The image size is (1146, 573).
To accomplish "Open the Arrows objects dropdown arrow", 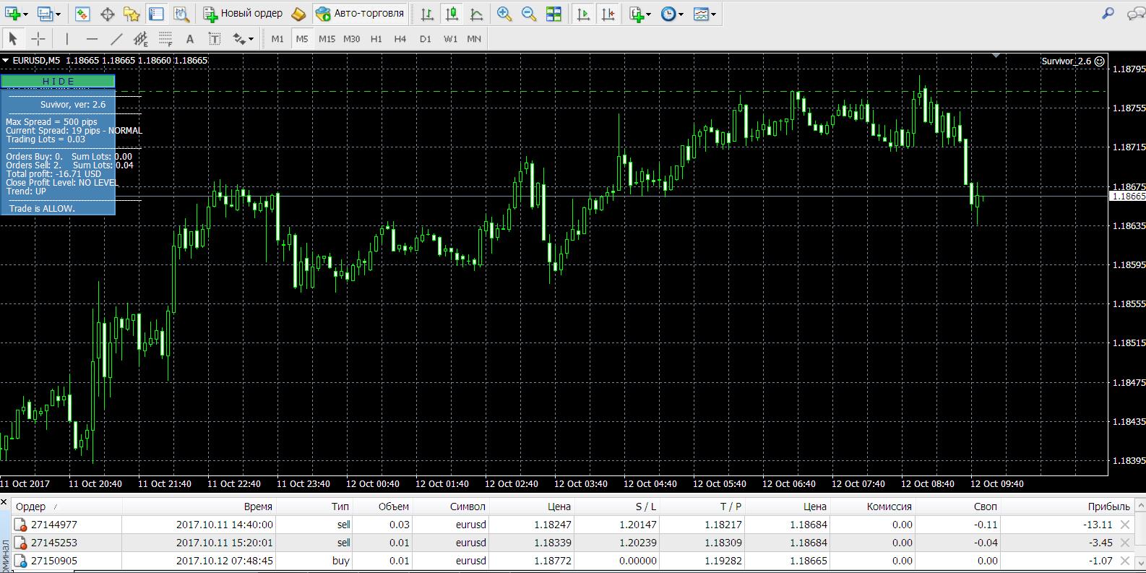I will (251, 39).
